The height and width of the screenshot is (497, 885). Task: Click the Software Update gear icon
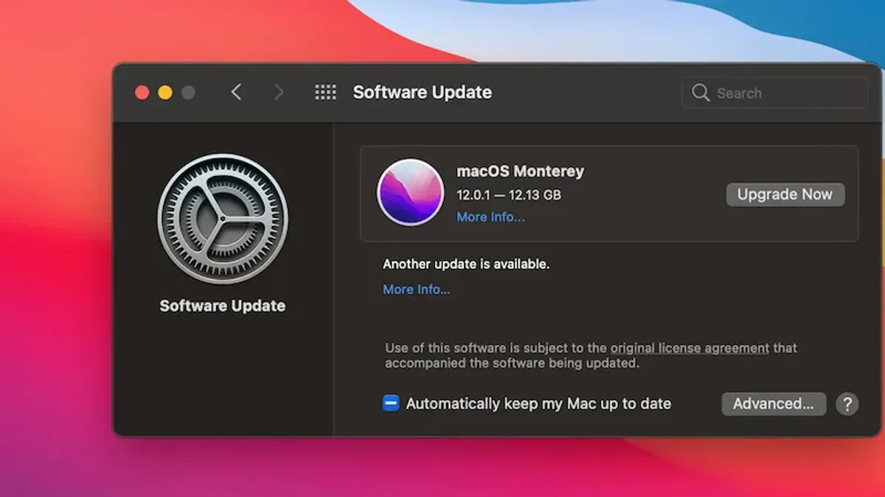223,219
